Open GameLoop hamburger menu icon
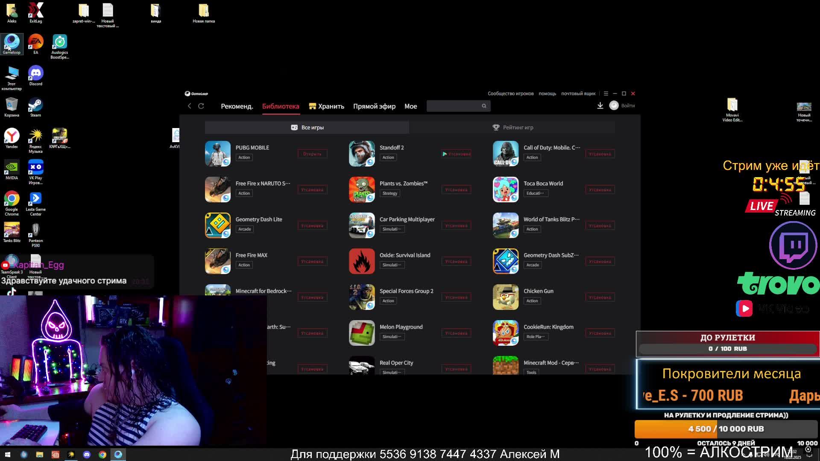Viewport: 820px width, 461px height. [606, 93]
